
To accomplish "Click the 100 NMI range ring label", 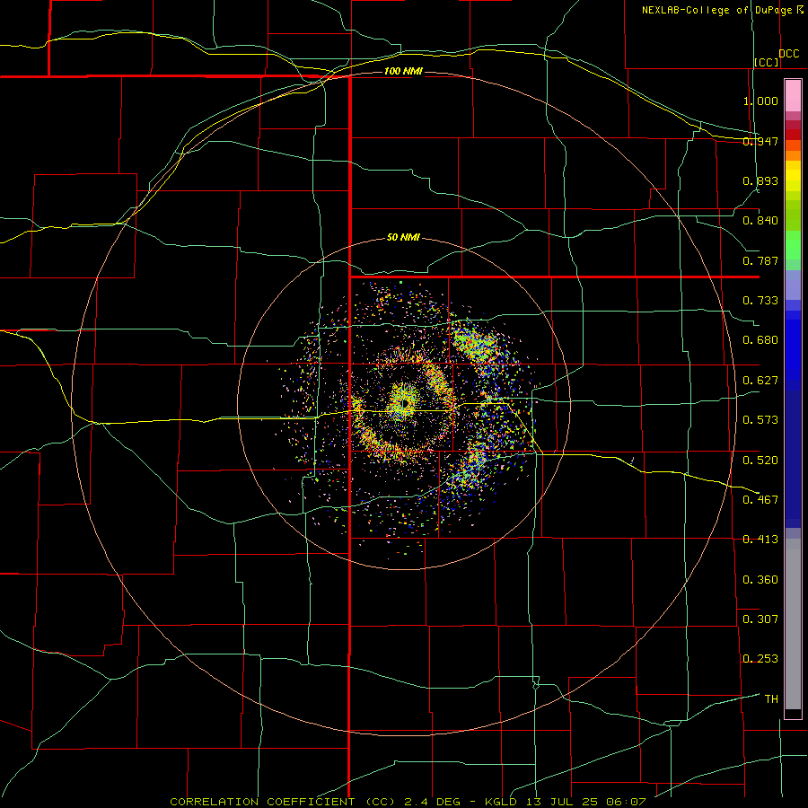I will tap(403, 71).
